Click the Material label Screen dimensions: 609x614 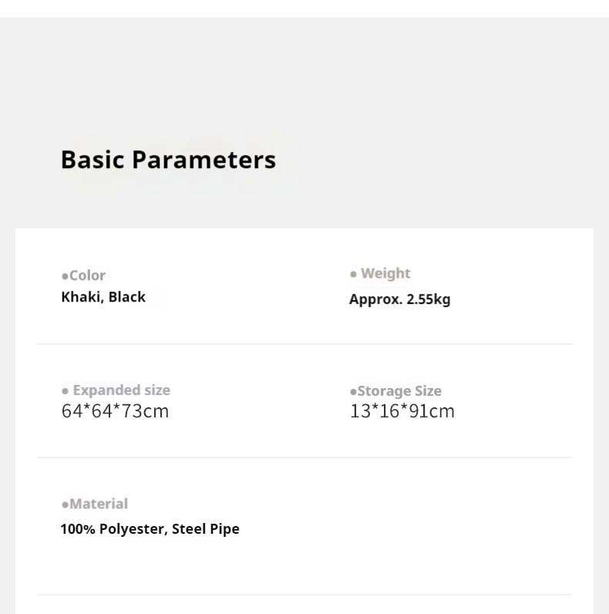[99, 504]
